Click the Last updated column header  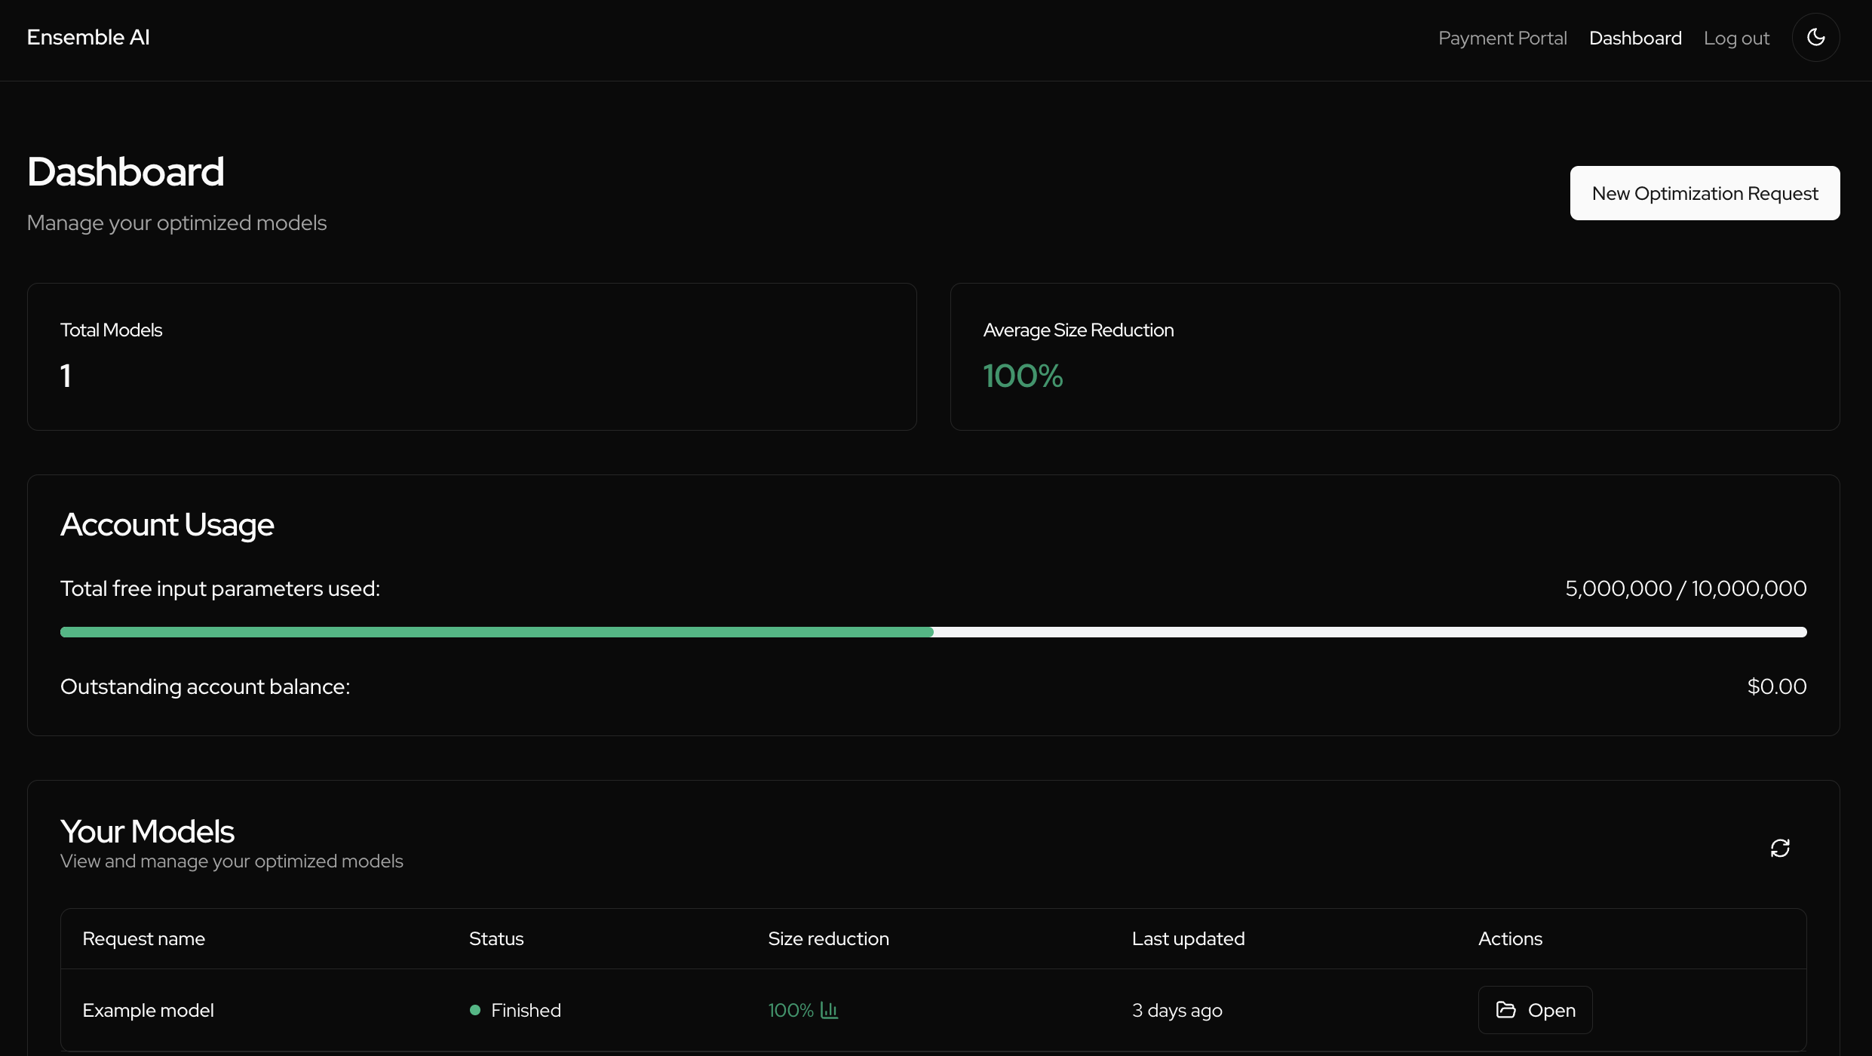tap(1188, 938)
